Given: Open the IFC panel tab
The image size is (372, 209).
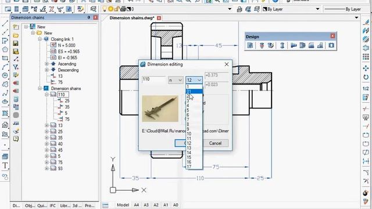Looking at the screenshot, I should pos(53,206).
